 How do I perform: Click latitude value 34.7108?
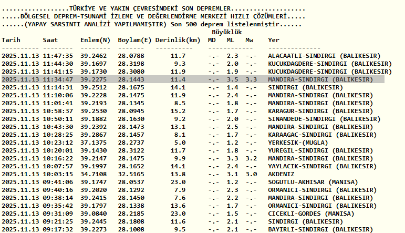(x=94, y=174)
